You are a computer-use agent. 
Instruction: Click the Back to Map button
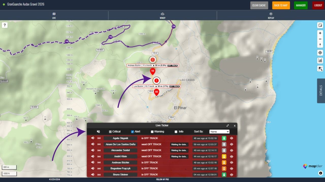pyautogui.click(x=281, y=5)
